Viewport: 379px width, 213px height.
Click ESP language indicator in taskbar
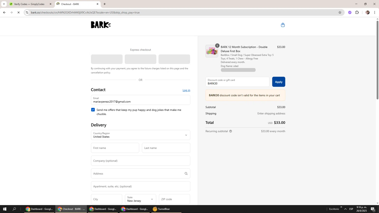(351, 209)
